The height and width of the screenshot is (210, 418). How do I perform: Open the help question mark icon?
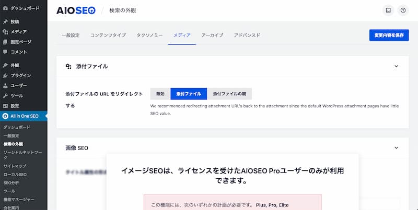coord(403,10)
